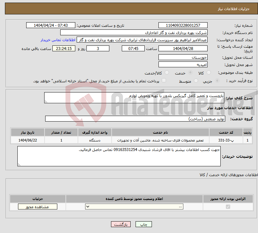
Task: Select the جزیی purchase type radio
Action: click(217, 81)
